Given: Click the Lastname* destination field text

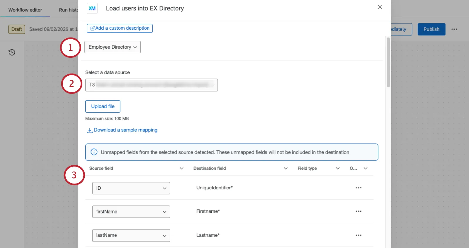Looking at the screenshot, I should [208, 235].
